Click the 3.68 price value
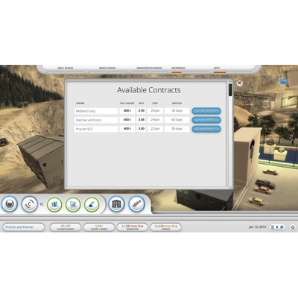298x298 pixels. click(142, 120)
